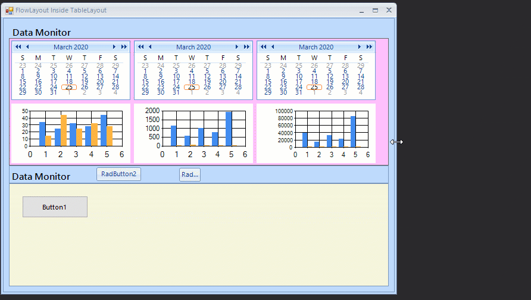Go to next month in third calendar
This screenshot has width=531, height=300.
(x=360, y=47)
